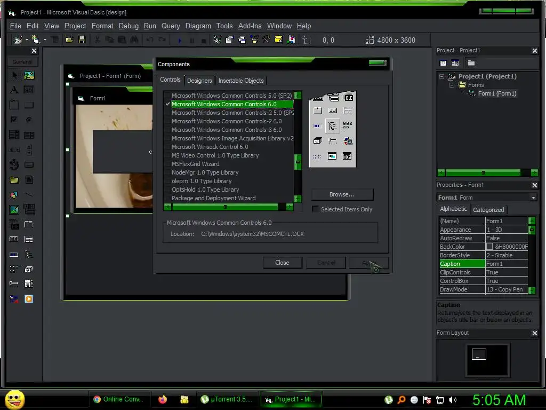546x410 pixels.
Task: Select the ProgressBar control tool
Action: click(x=14, y=254)
